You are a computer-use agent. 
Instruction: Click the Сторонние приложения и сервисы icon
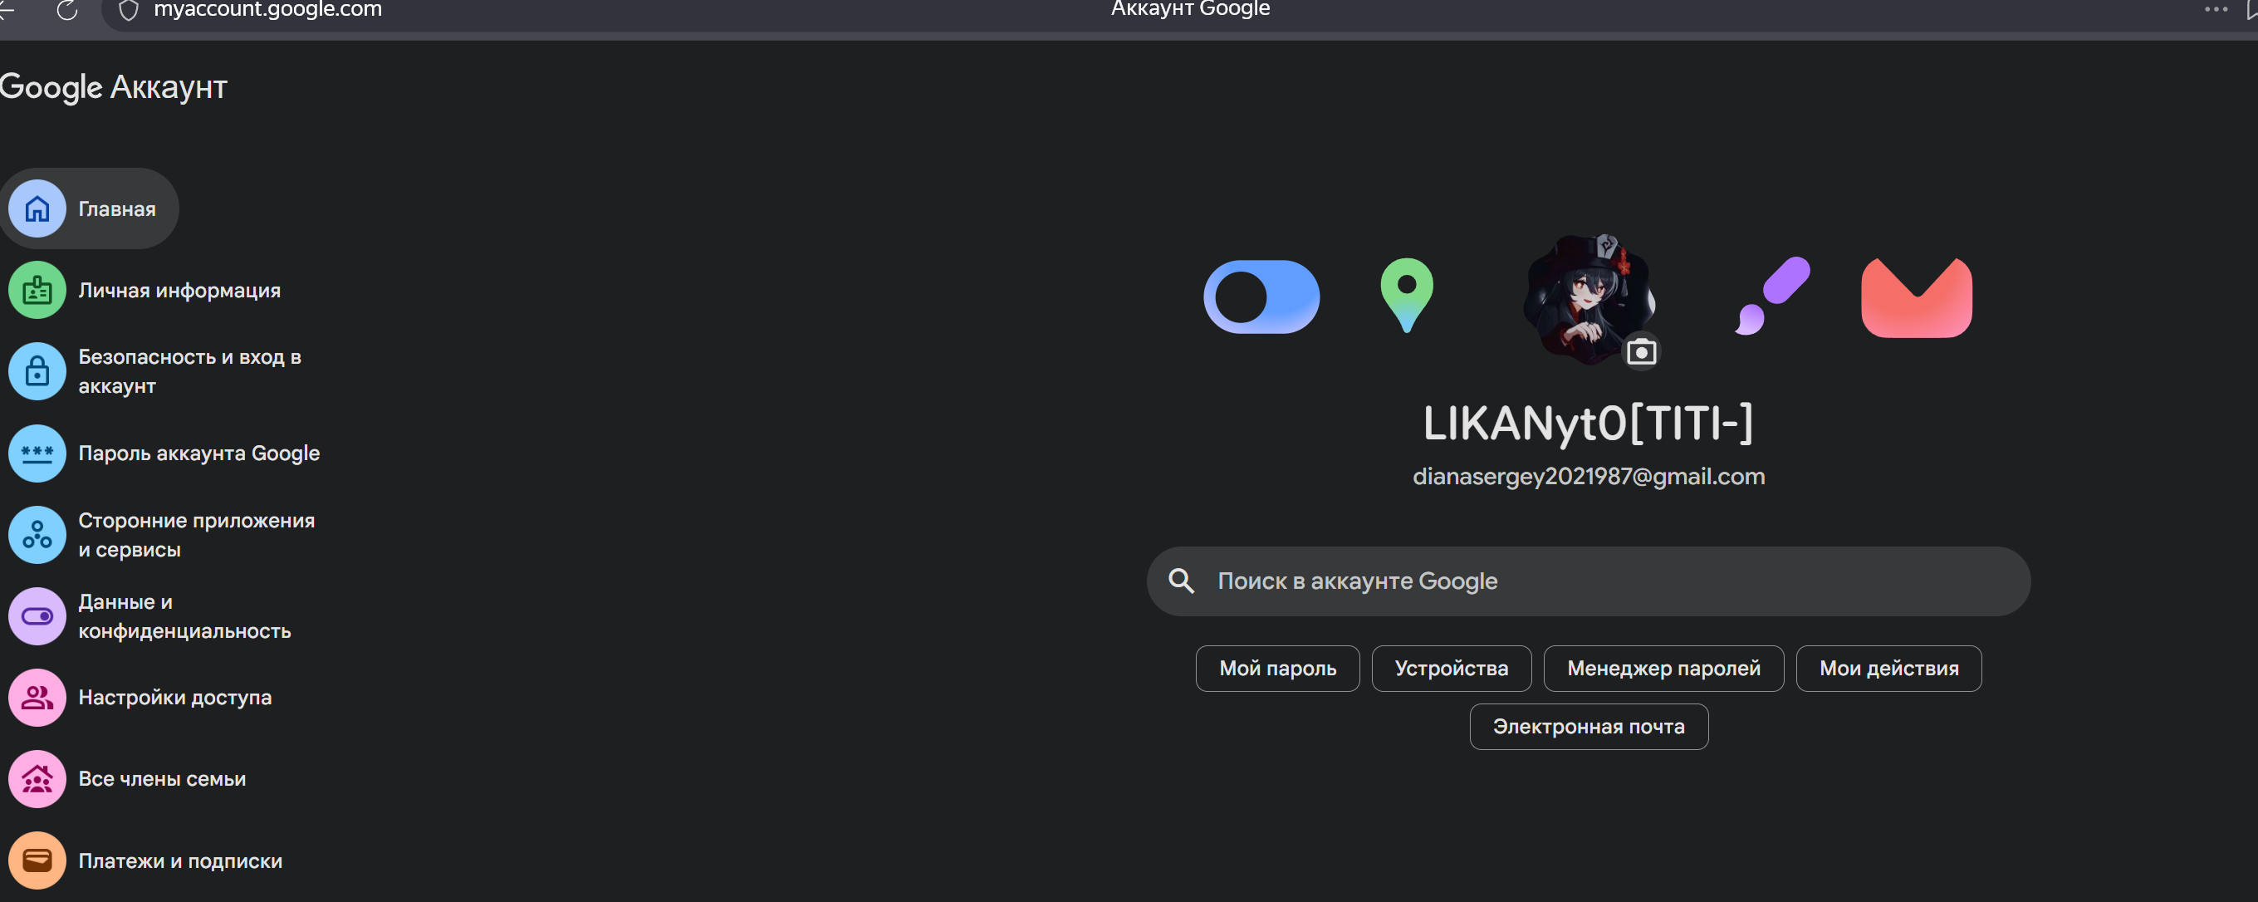point(37,535)
